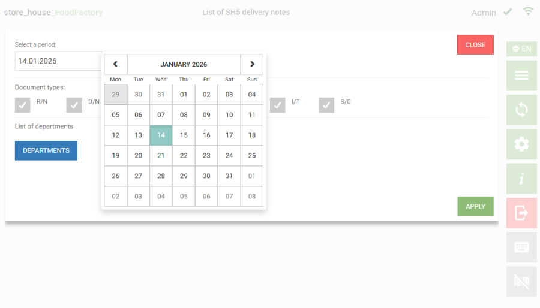Toggle the S/C document type checkbox
Screen dimensions: 540x308
coord(326,105)
